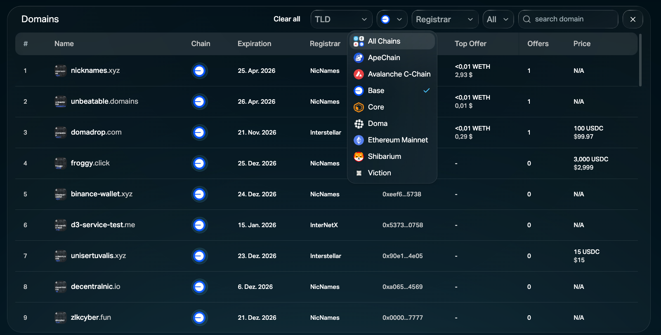This screenshot has width=661, height=335.
Task: Collapse the chain selector dropdown
Action: point(392,19)
